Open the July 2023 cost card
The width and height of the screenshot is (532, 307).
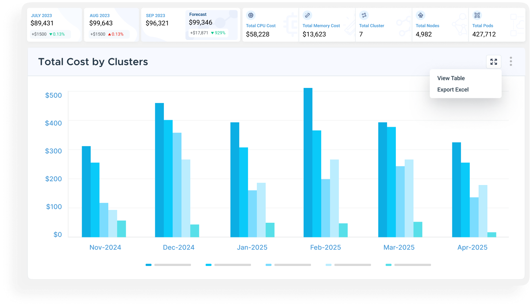tap(54, 25)
